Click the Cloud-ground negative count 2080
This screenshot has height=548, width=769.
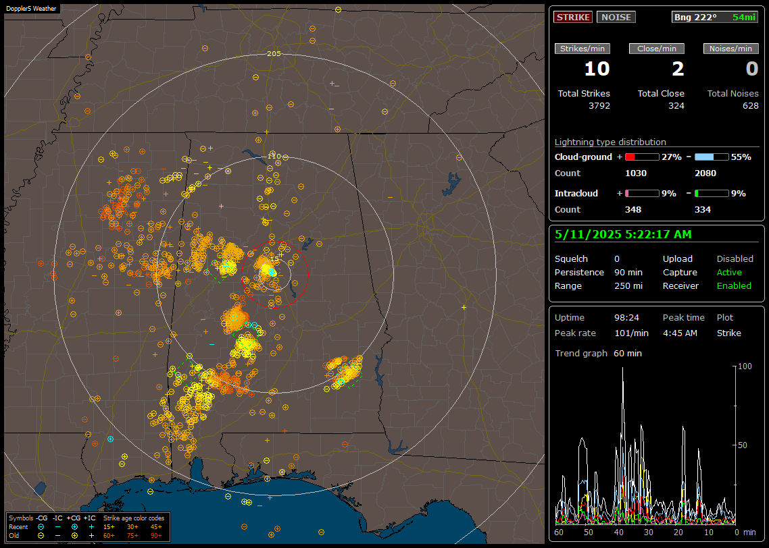(x=705, y=173)
